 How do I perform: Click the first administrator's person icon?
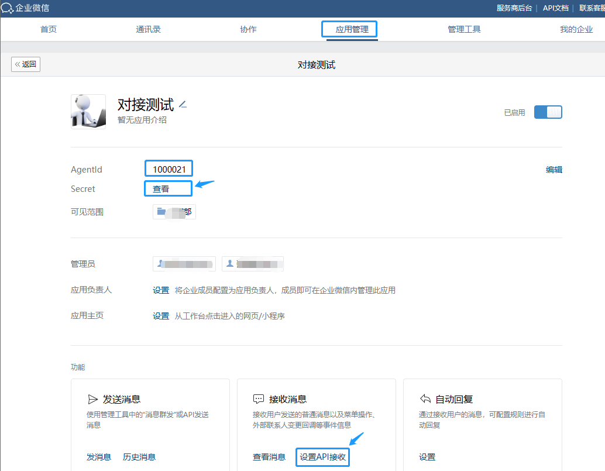tap(160, 264)
